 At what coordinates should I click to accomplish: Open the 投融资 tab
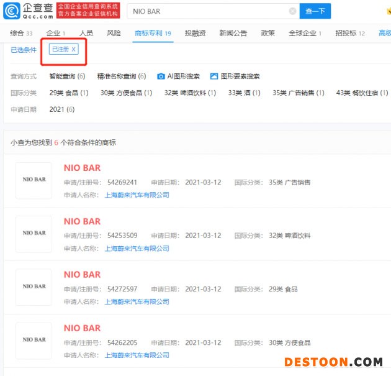pos(195,33)
